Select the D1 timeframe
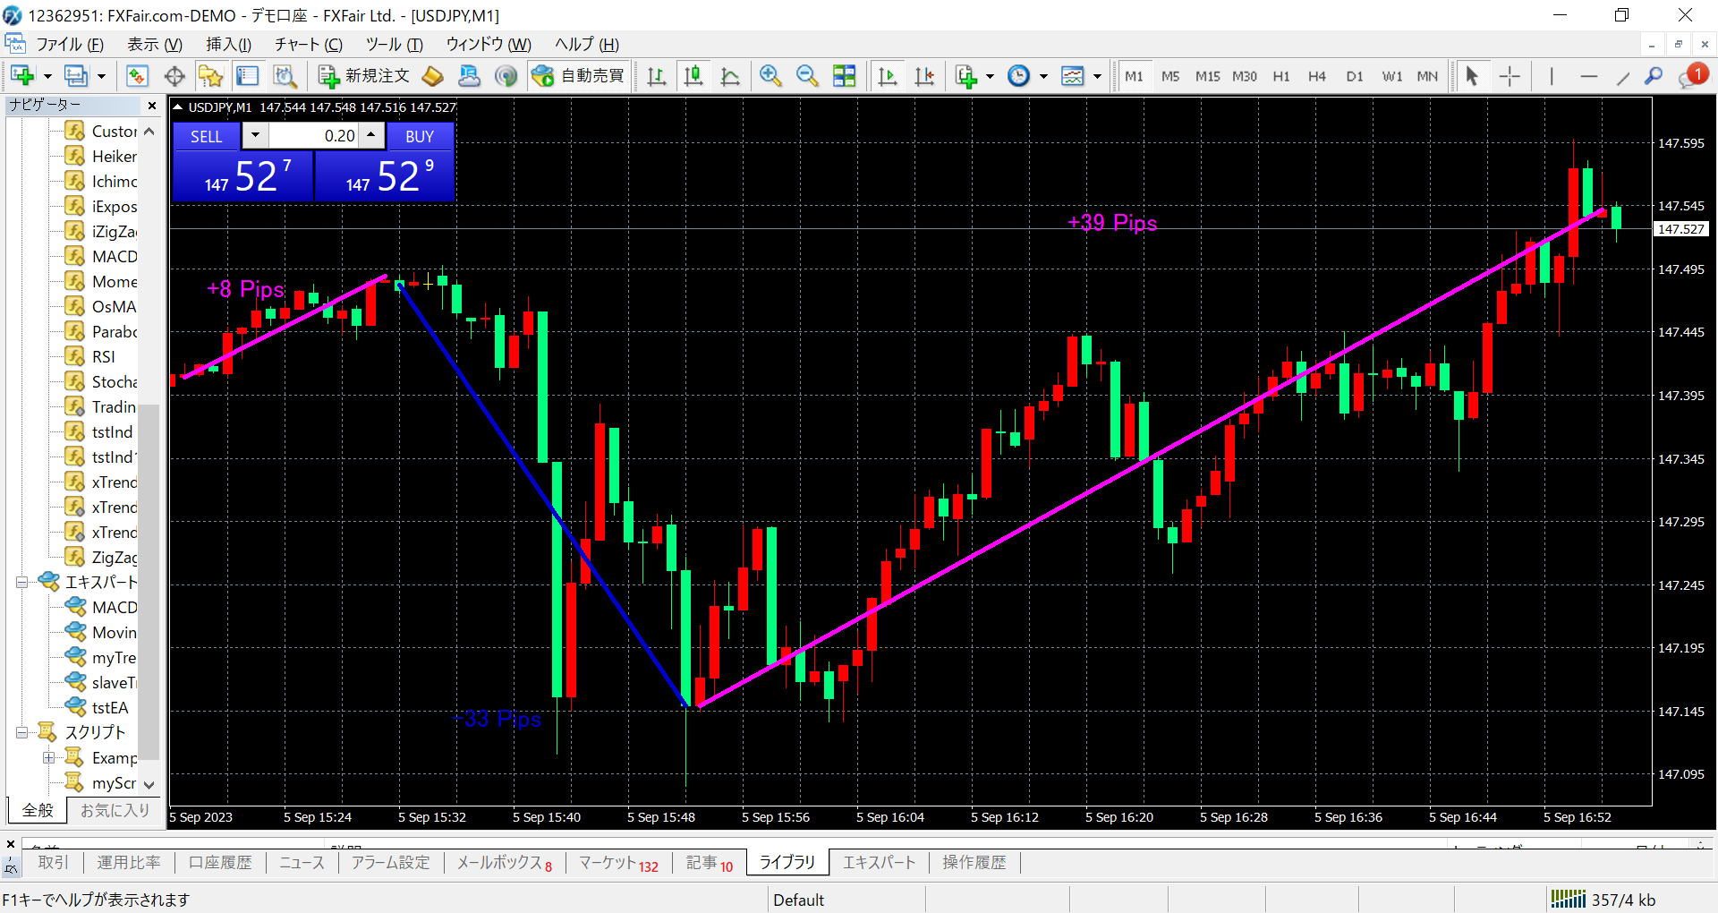 1355,76
